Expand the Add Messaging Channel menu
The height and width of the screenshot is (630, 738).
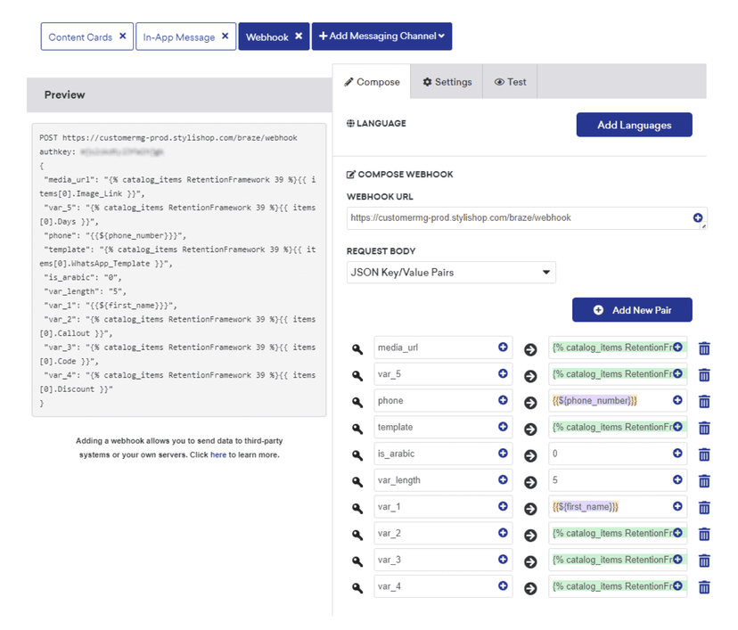coord(381,37)
